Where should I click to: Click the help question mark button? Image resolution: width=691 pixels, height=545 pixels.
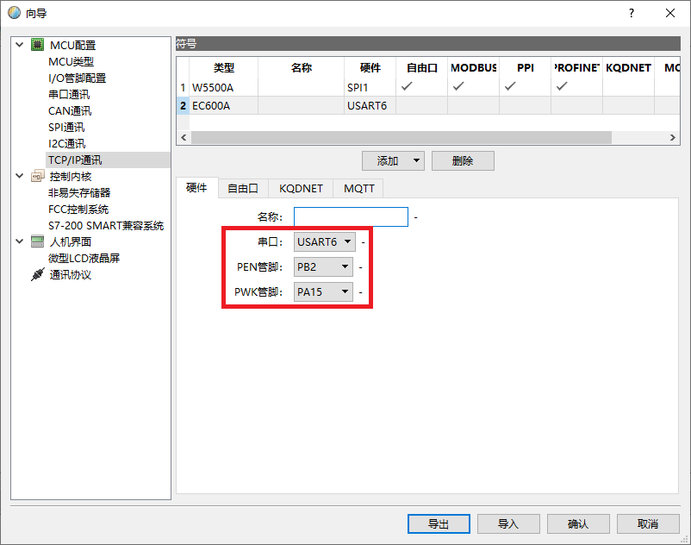632,13
